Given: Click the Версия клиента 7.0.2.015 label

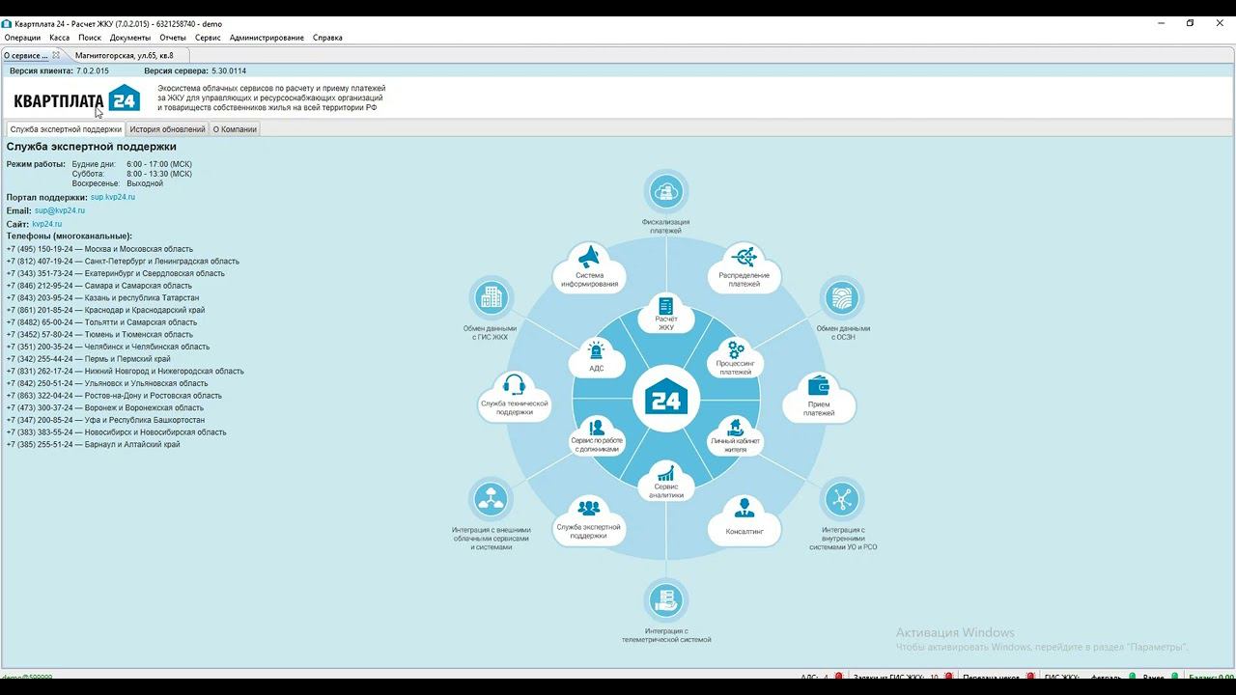Looking at the screenshot, I should tap(59, 71).
